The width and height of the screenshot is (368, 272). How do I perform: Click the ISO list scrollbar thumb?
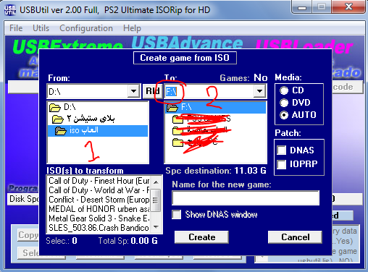156,200
